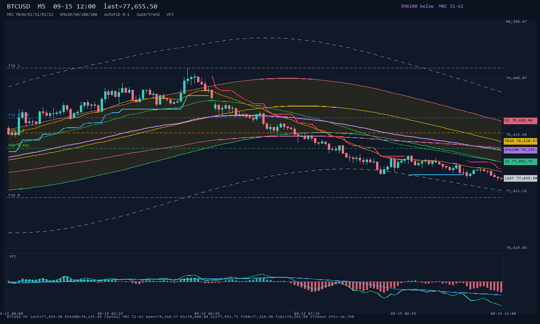This screenshot has height=324, width=540.
Task: Click the BTCUSD symbol title
Action: [19, 7]
